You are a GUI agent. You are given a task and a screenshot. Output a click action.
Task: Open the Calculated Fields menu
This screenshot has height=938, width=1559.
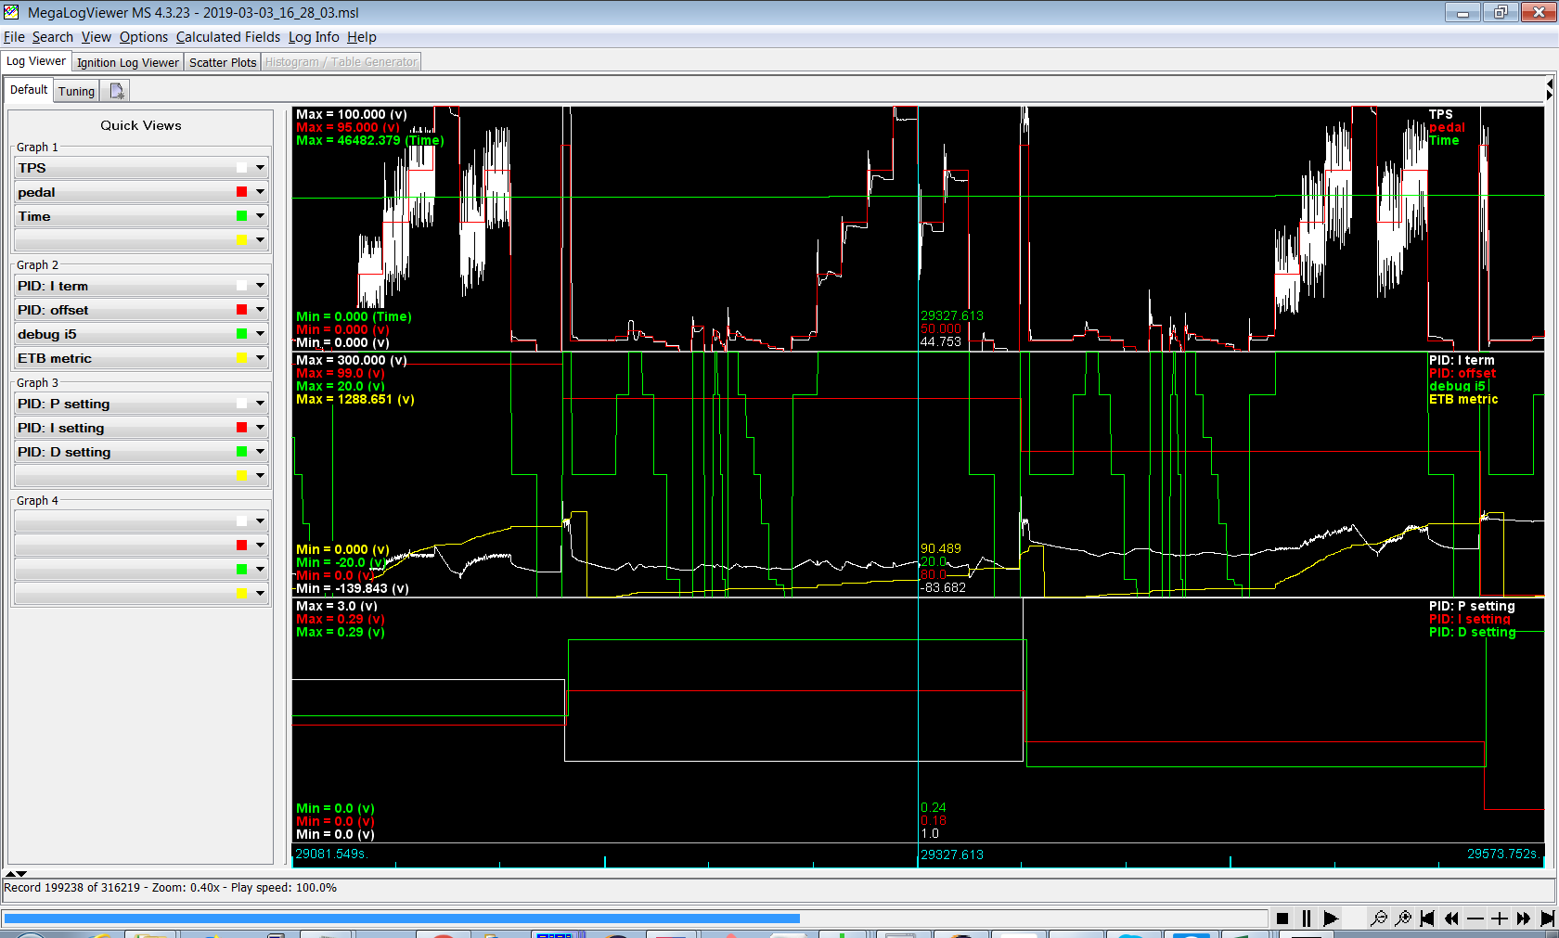tap(227, 37)
